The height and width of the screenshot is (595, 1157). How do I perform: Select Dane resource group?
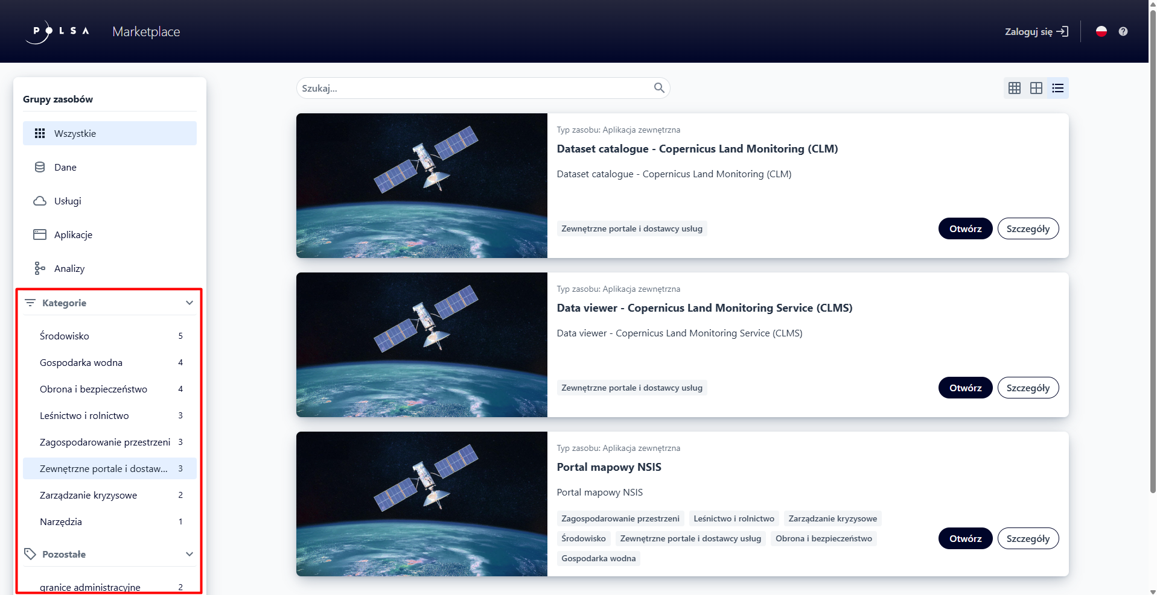tap(110, 167)
